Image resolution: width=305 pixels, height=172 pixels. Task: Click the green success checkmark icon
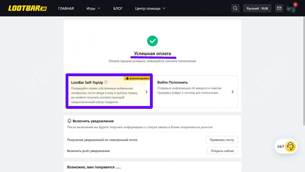tap(152, 41)
